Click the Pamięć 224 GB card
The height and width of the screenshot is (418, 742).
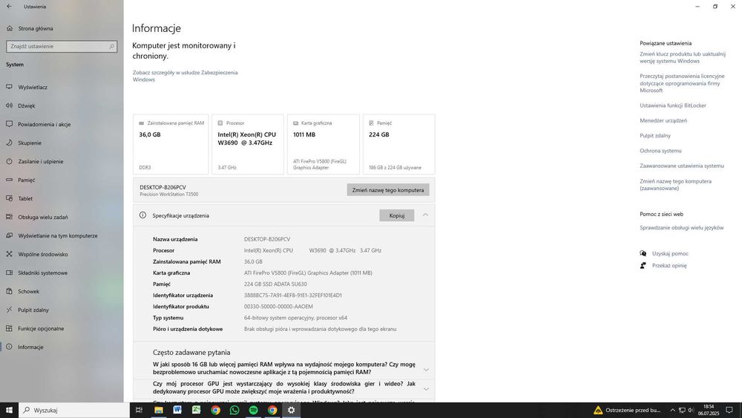pyautogui.click(x=399, y=144)
